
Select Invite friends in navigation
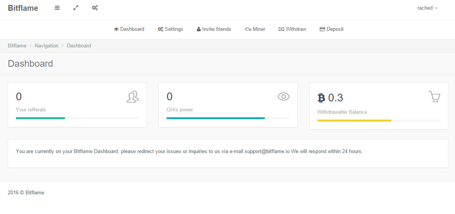coord(214,29)
